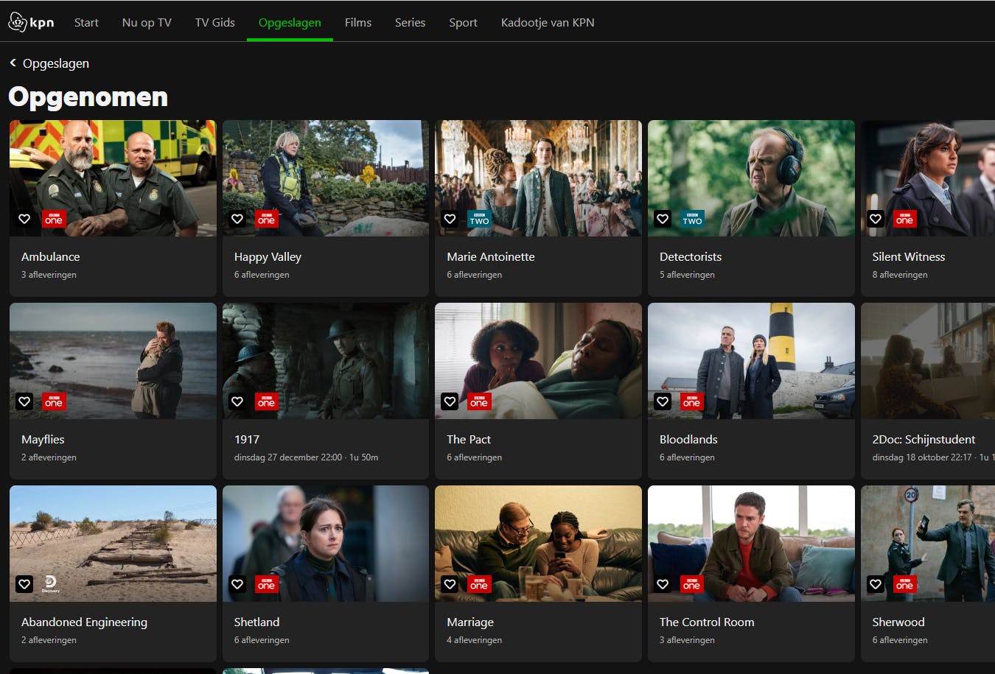Click BBC Two logo on Detectorists
The height and width of the screenshot is (674, 995).
[x=692, y=219]
